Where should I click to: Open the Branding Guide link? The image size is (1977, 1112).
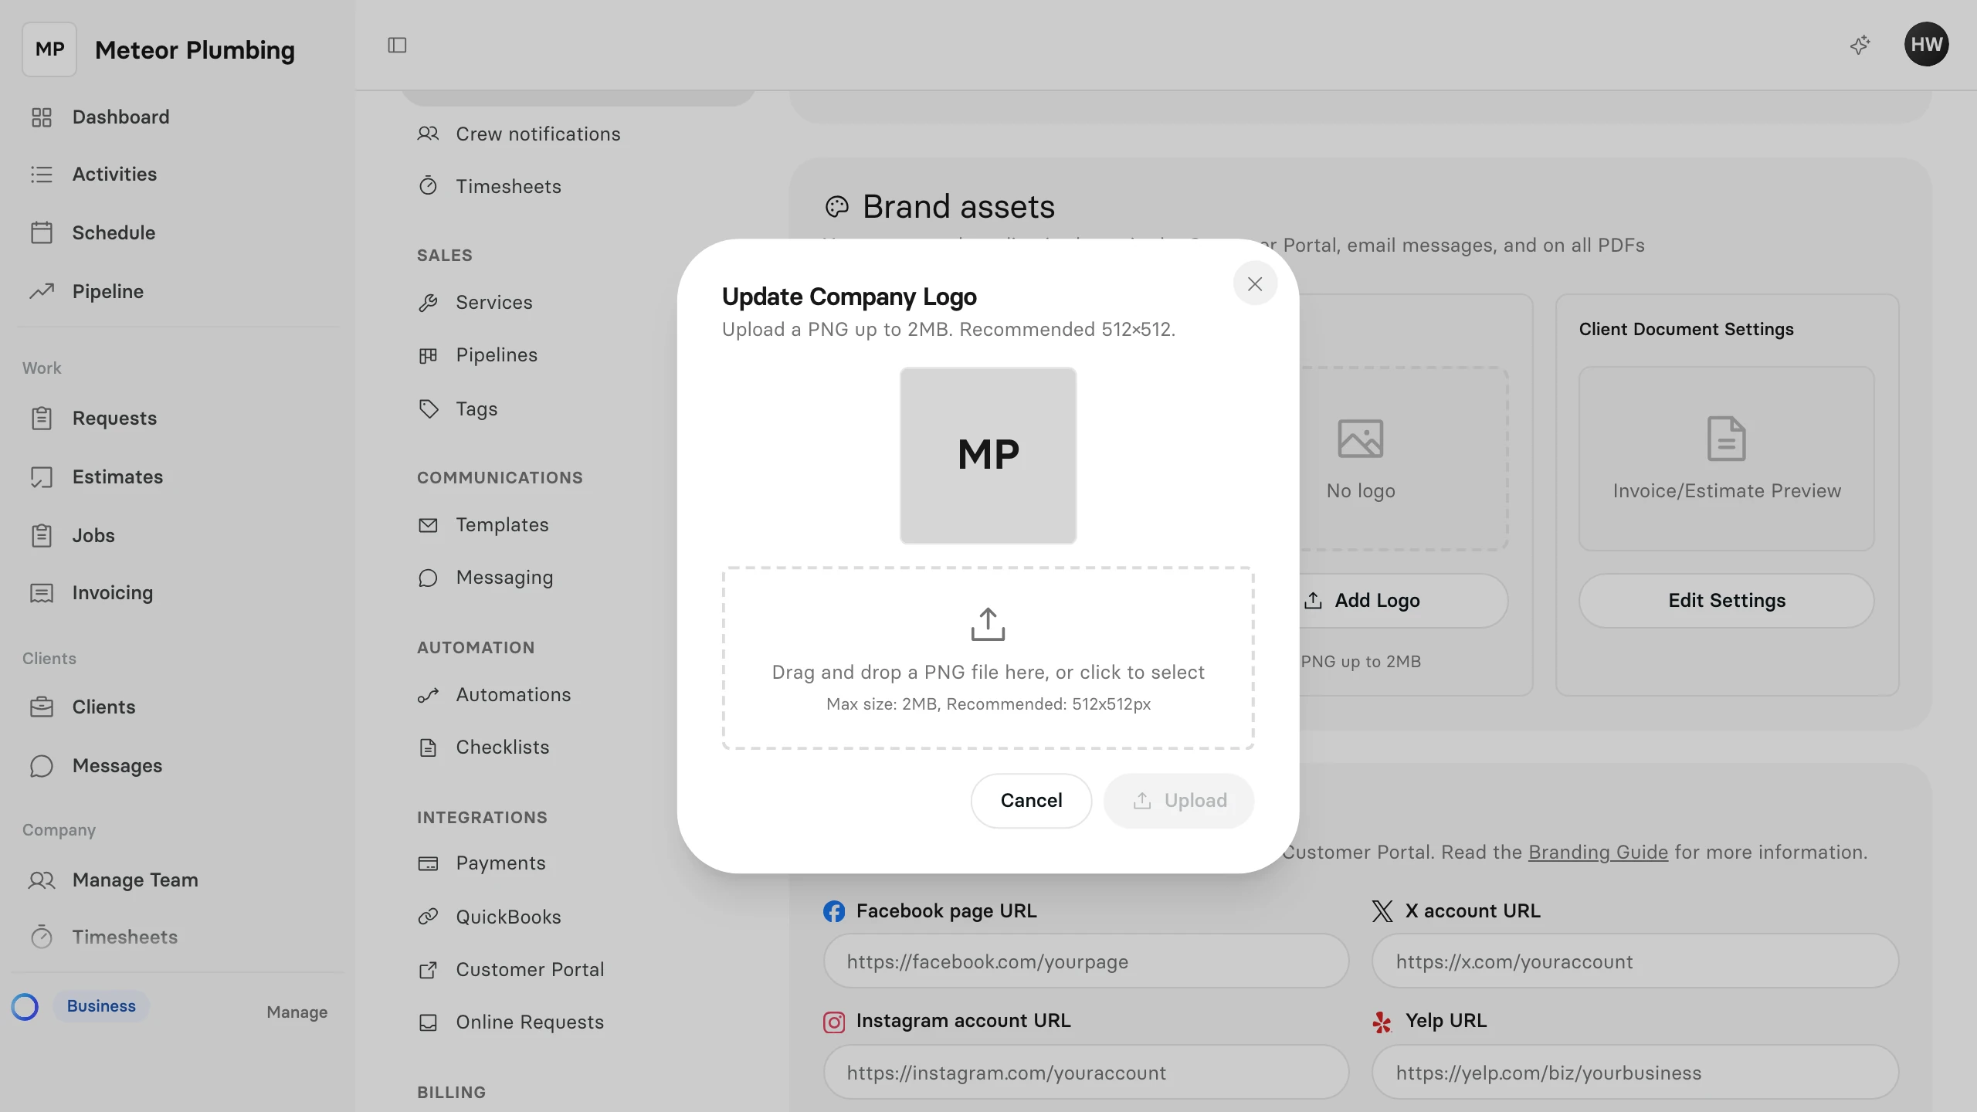pyautogui.click(x=1598, y=852)
